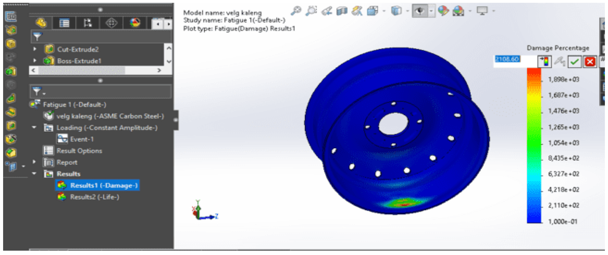Screen dimensions: 608x255
Task: Accept the legend value with green checkmark
Action: [574, 61]
